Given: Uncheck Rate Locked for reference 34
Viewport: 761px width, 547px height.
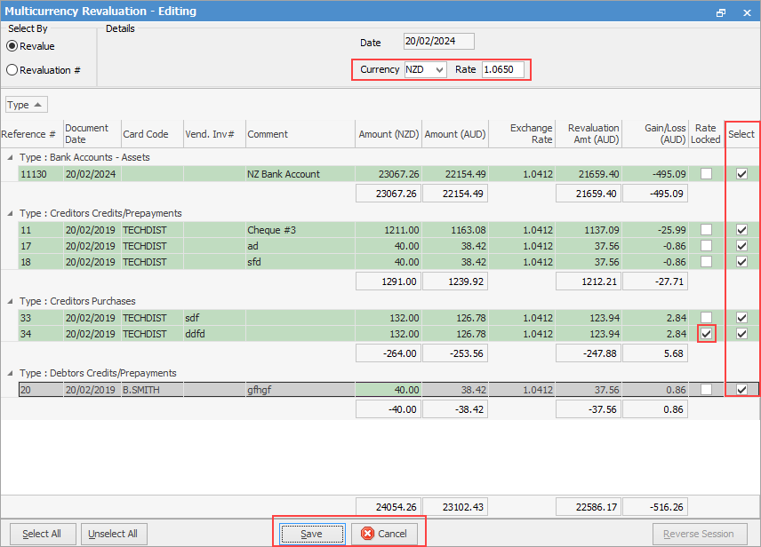Looking at the screenshot, I should pyautogui.click(x=706, y=334).
